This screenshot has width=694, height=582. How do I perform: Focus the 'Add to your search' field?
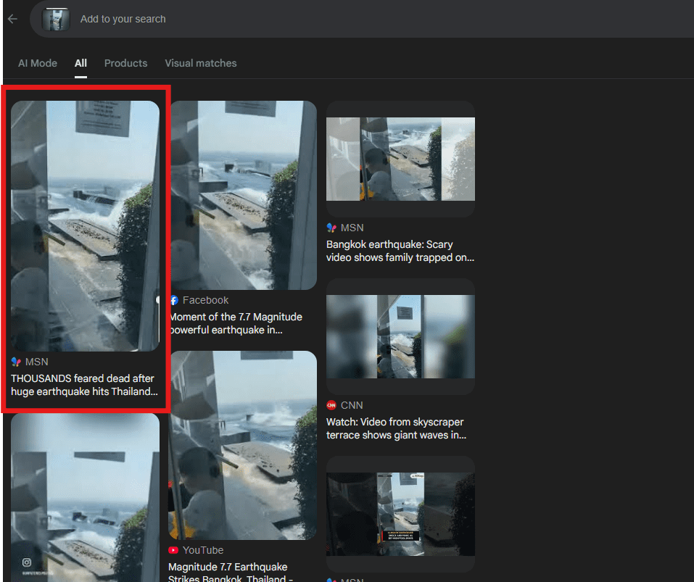point(290,19)
